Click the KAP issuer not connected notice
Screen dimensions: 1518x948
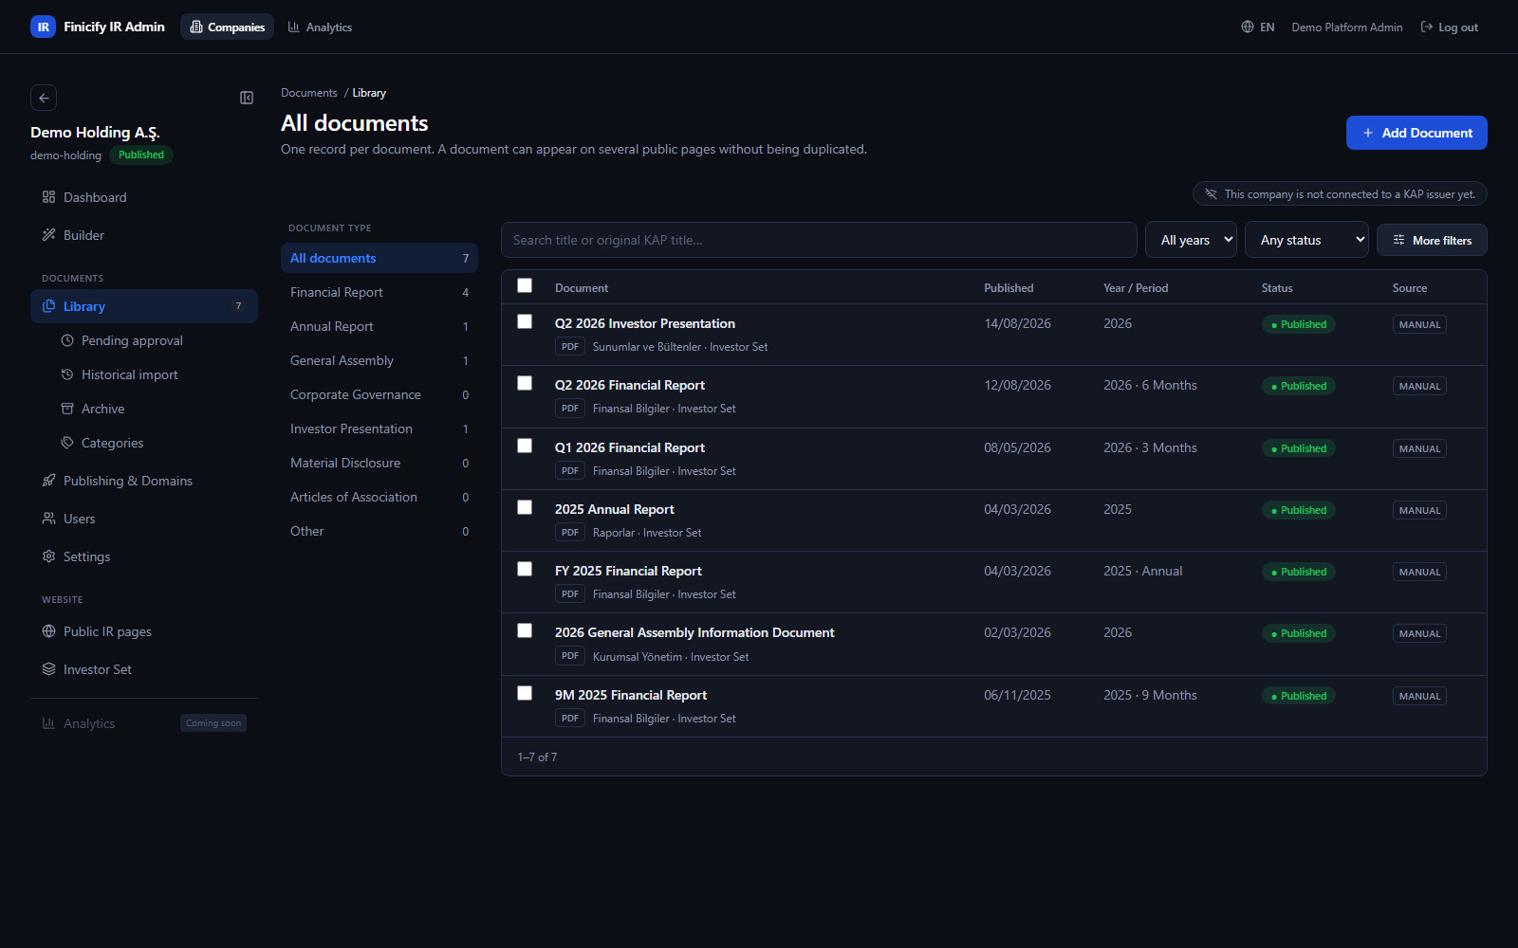[x=1340, y=193]
